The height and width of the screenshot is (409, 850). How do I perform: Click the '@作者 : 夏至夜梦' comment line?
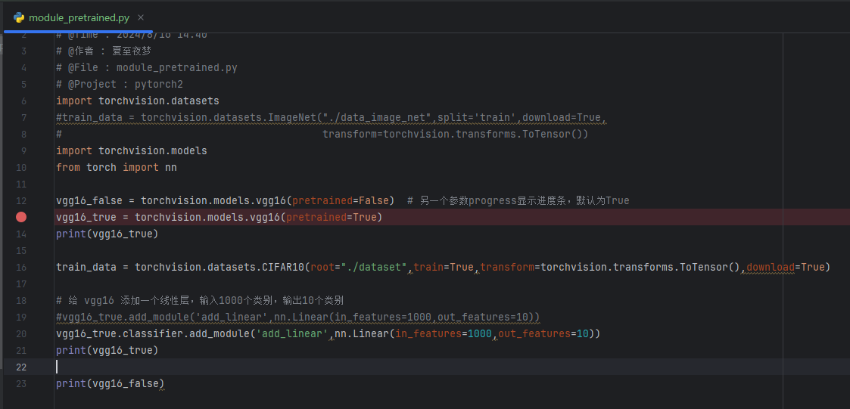click(x=104, y=51)
